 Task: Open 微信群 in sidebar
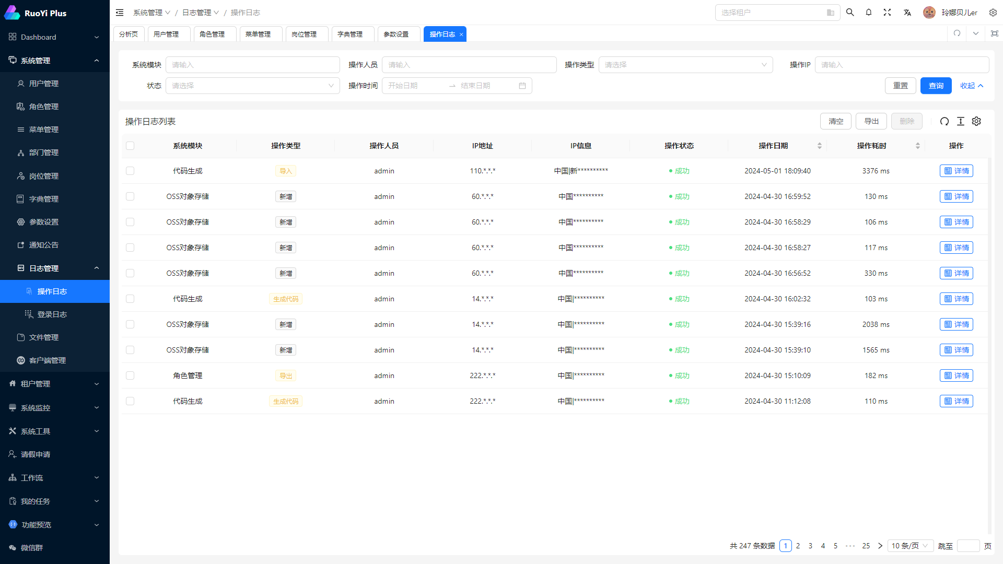(x=55, y=548)
